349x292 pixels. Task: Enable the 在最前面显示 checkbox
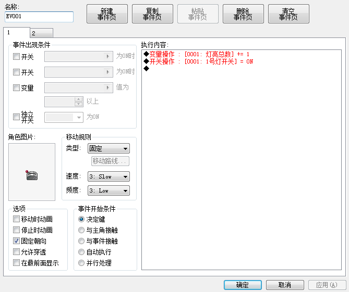(16, 263)
